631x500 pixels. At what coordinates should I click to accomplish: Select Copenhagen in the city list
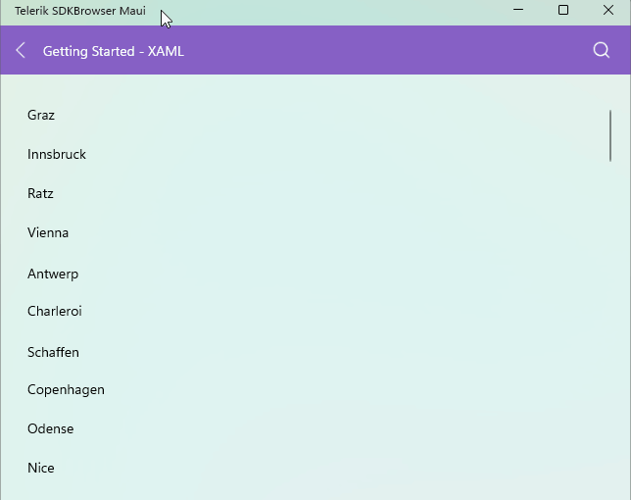(66, 389)
